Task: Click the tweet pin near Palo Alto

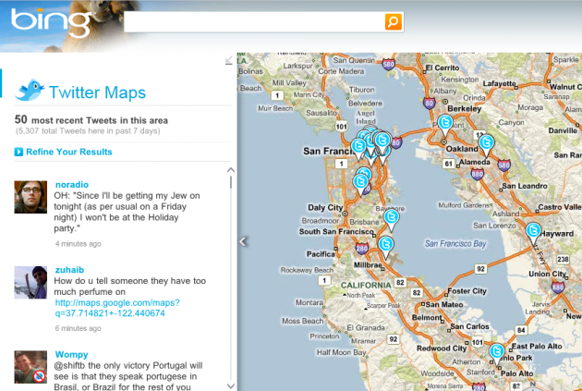Action: click(x=498, y=352)
